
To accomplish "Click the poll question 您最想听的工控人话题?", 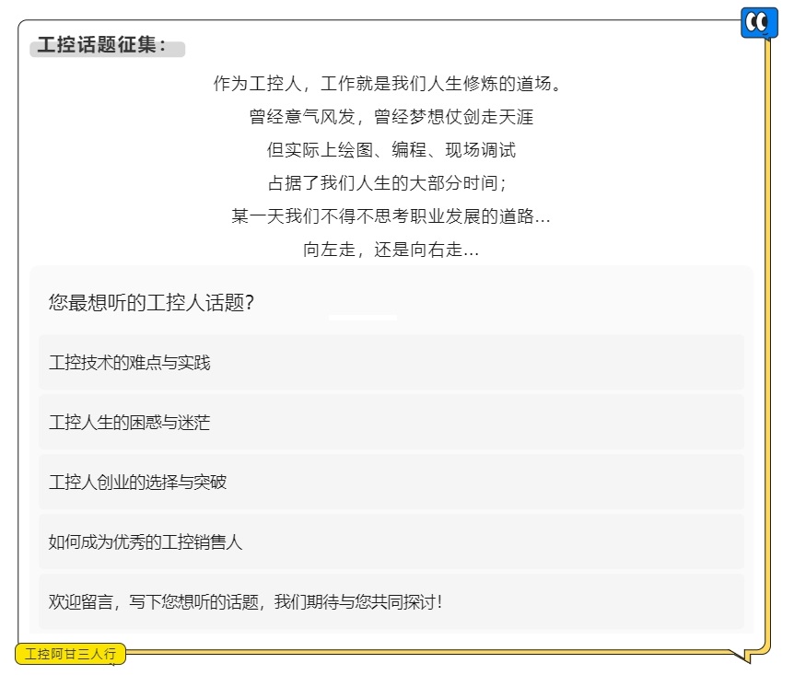I will (x=151, y=302).
